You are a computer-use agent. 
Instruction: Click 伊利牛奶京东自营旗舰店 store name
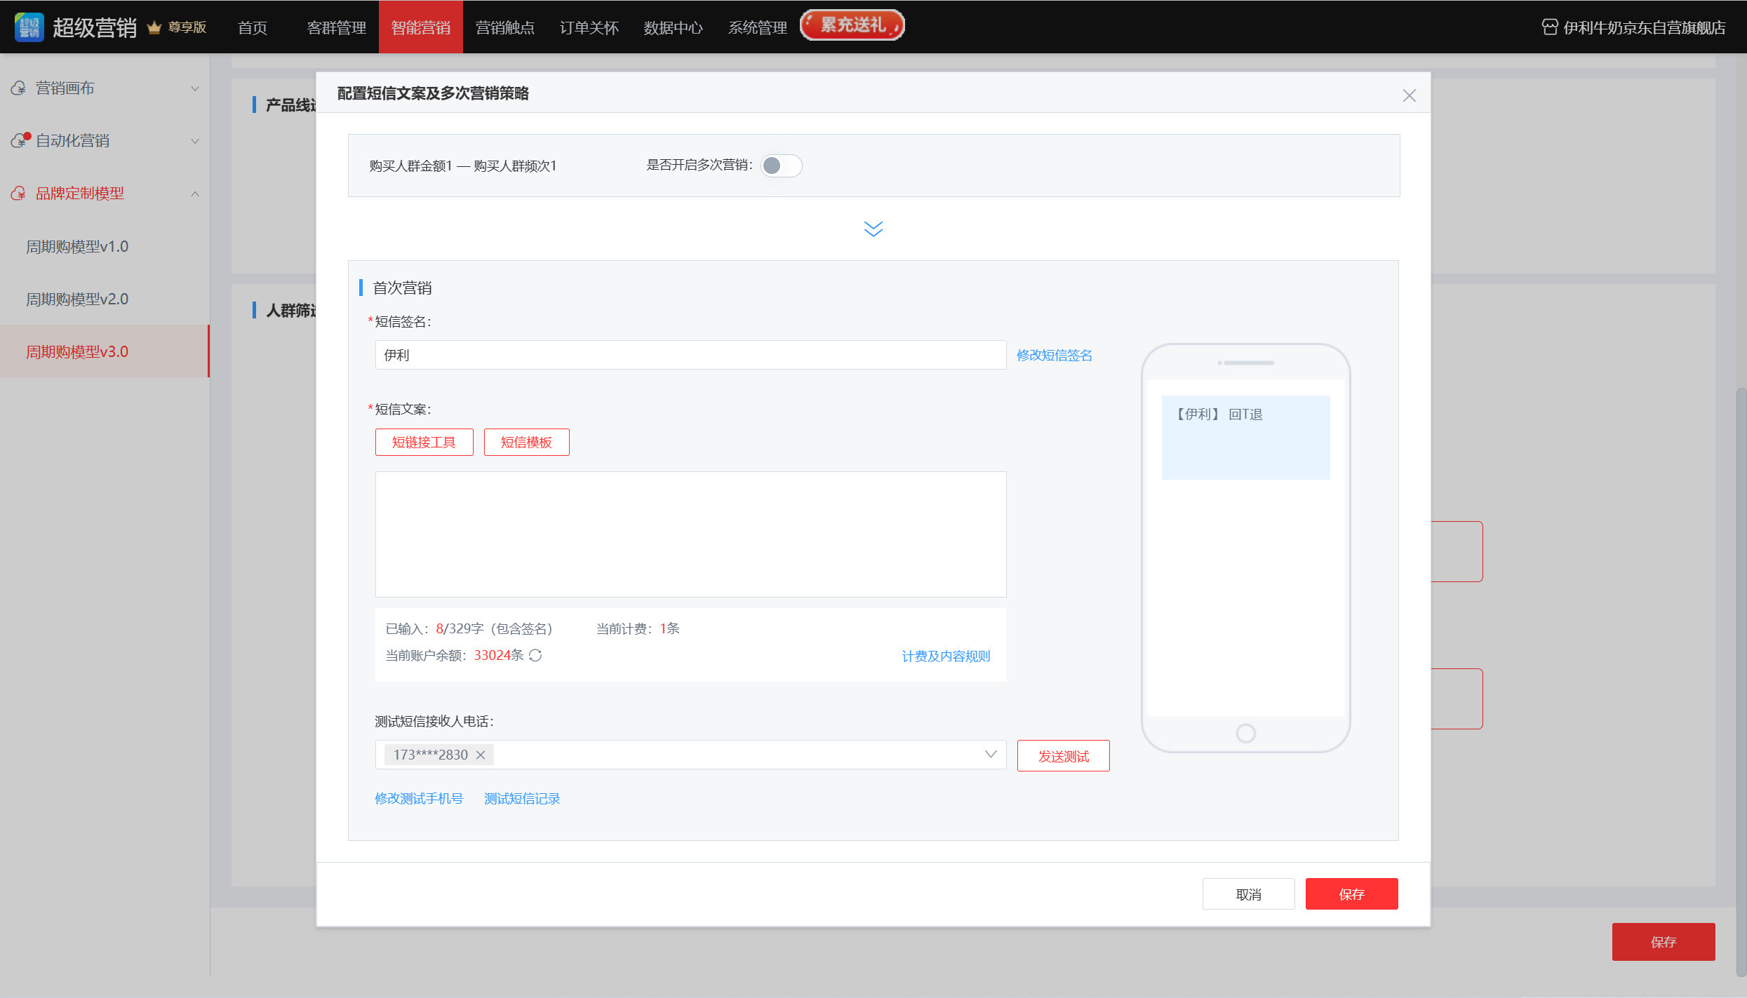(x=1645, y=27)
